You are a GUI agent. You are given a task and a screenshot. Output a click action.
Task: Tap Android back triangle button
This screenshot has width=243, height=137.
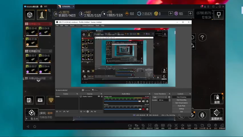point(28,127)
